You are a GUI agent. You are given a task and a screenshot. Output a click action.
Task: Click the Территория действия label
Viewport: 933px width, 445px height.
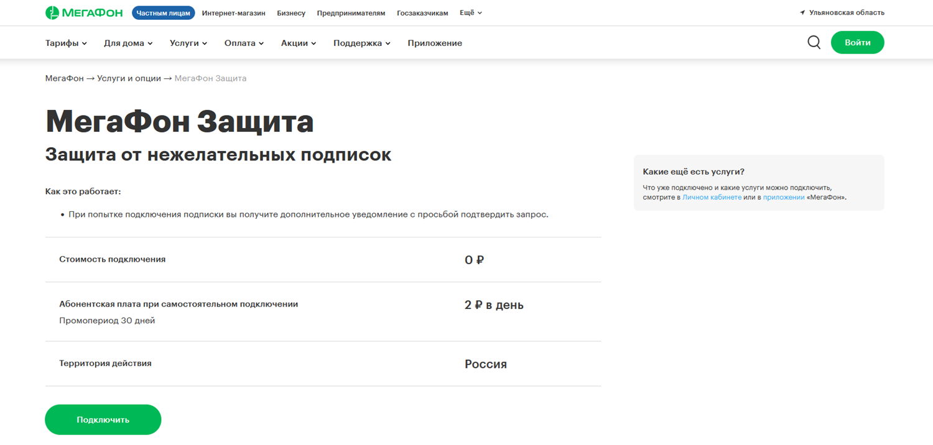click(105, 363)
